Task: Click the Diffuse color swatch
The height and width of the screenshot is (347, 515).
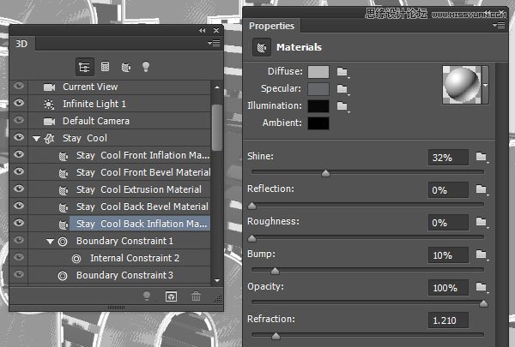Action: 318,72
